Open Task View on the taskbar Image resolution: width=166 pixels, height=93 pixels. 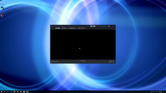pos(8,92)
